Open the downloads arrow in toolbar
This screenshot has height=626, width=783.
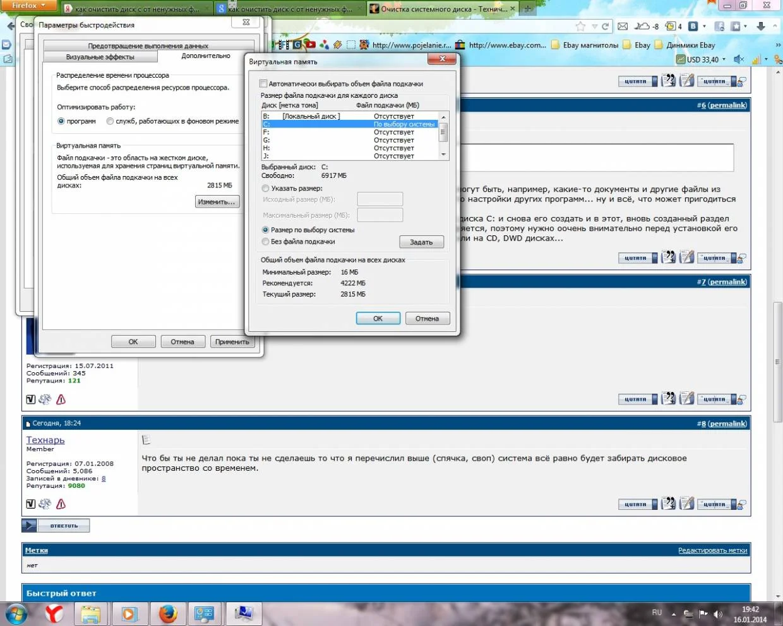[x=760, y=27]
